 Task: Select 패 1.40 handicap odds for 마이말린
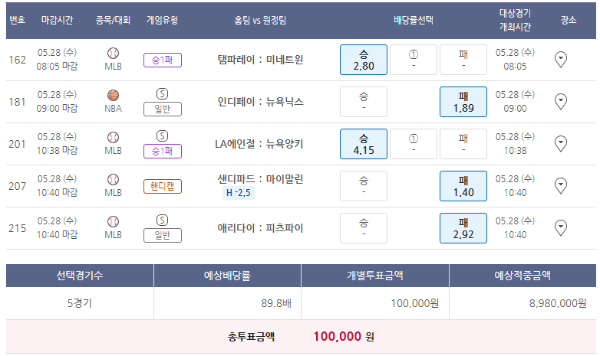[x=463, y=185]
